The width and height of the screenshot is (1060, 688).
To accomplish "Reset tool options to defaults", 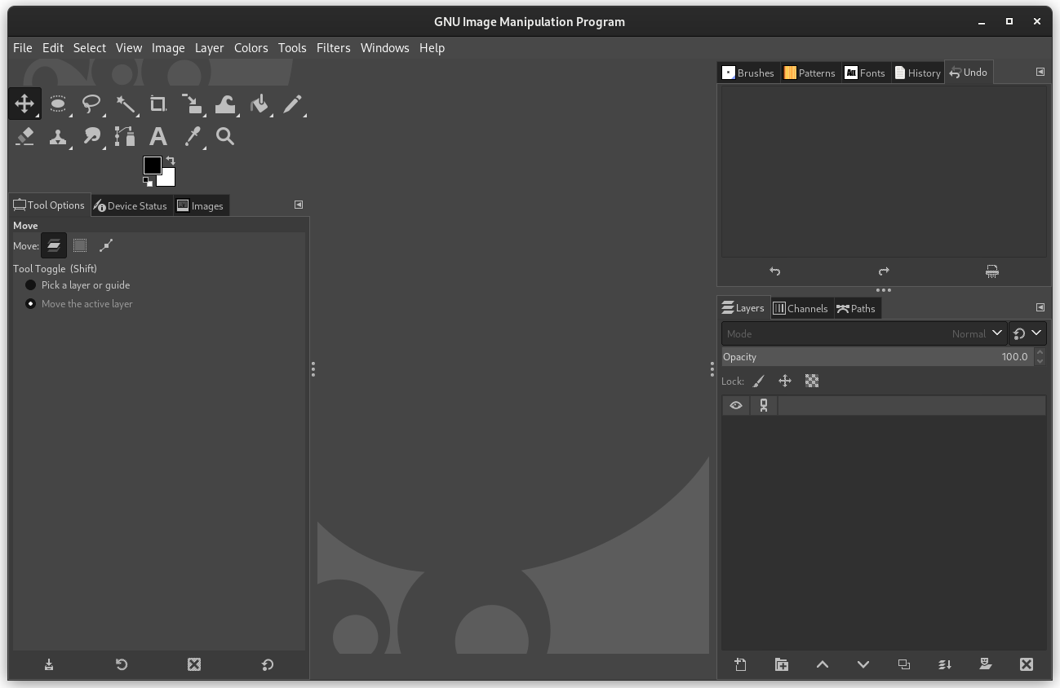I will click(267, 664).
